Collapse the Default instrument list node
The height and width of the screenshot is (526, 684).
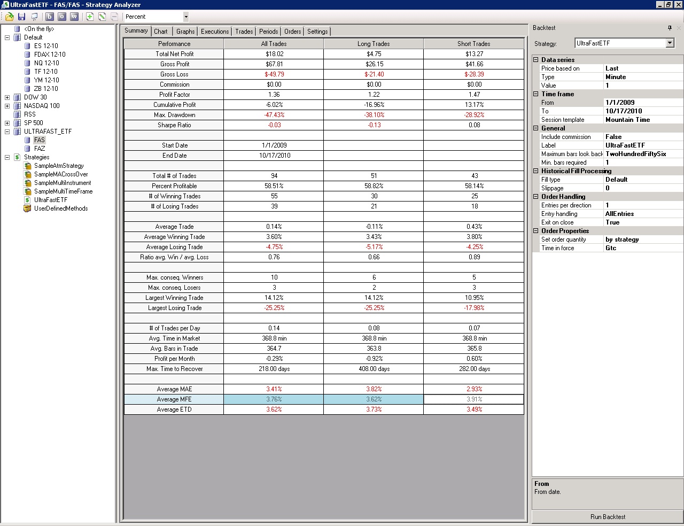(7, 37)
